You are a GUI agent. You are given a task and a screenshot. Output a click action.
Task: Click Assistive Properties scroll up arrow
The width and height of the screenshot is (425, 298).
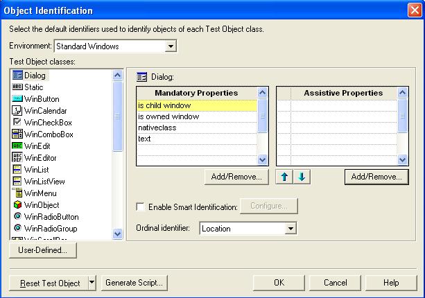[403, 93]
